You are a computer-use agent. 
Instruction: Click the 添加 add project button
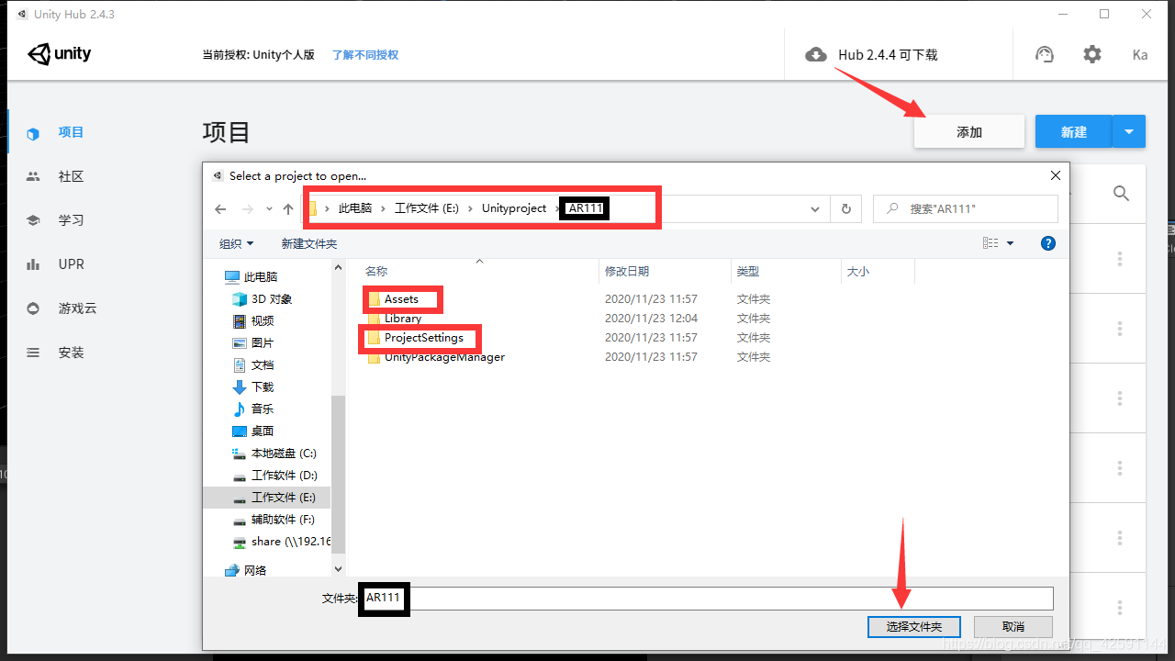(x=969, y=131)
